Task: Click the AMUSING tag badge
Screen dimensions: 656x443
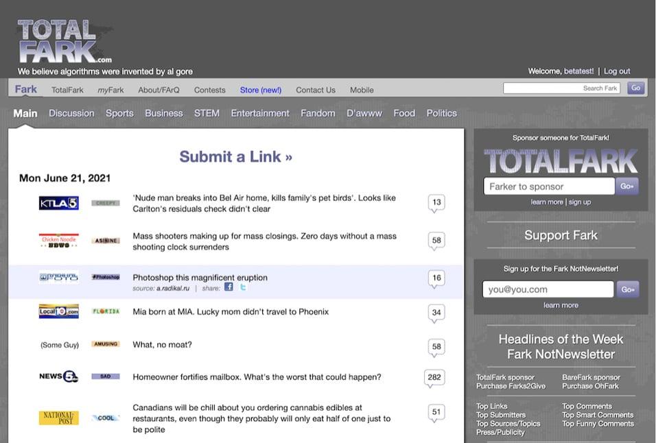Action: pos(106,344)
